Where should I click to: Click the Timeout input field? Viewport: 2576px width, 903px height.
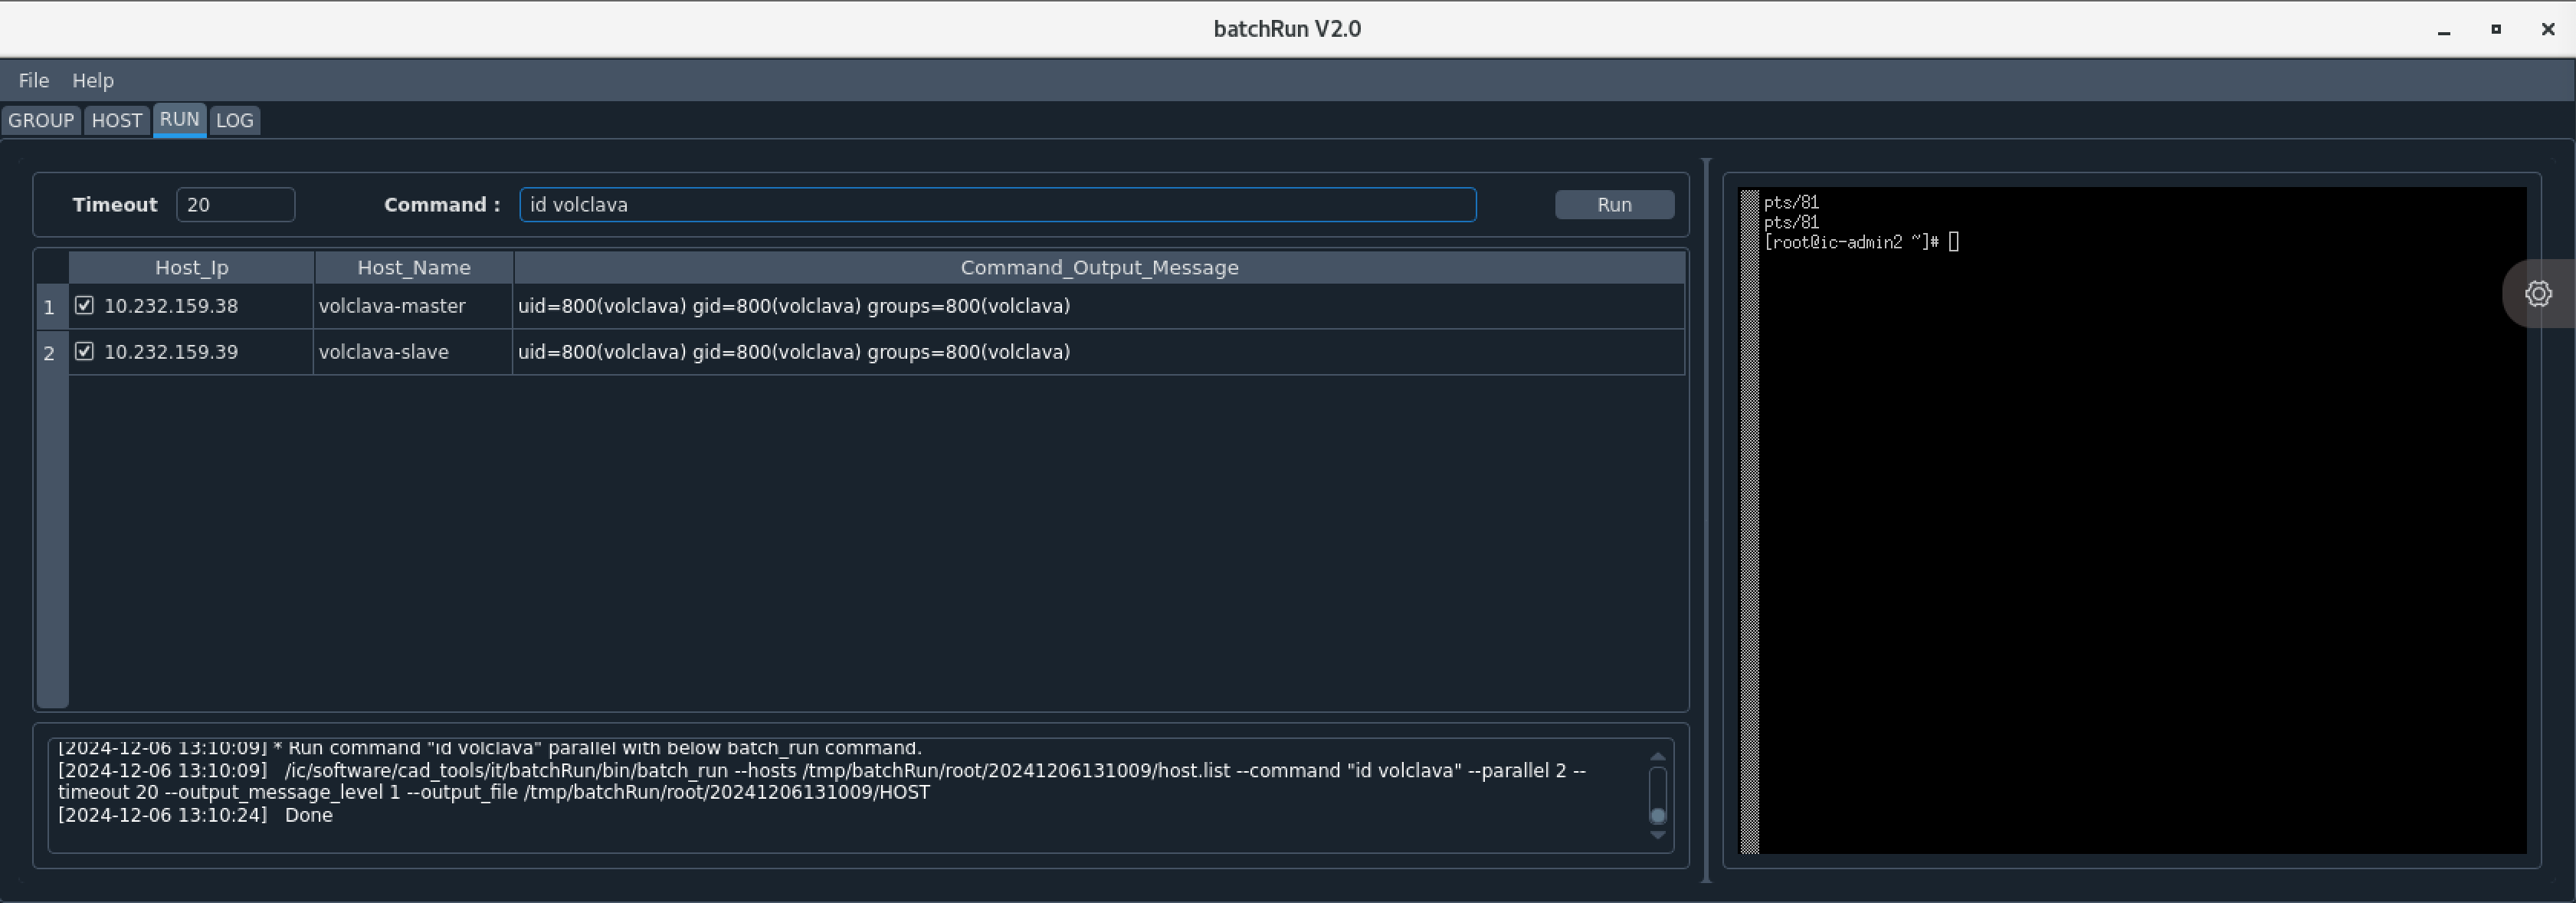pyautogui.click(x=235, y=204)
